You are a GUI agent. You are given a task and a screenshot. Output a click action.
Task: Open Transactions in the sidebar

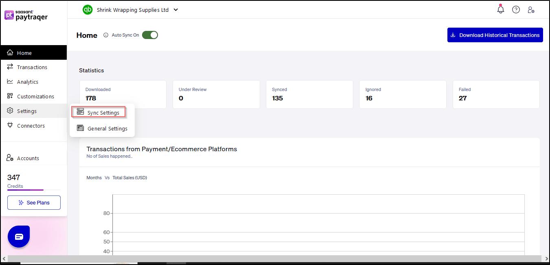point(32,67)
